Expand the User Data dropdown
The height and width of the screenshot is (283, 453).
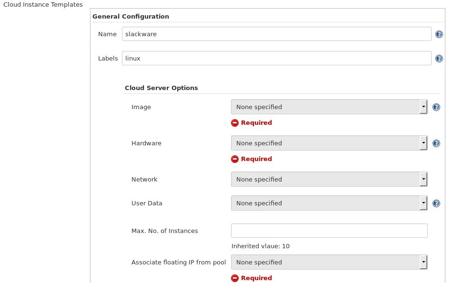tap(329, 203)
